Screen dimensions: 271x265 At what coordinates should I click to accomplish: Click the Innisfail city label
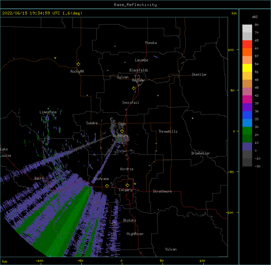[x=130, y=103]
